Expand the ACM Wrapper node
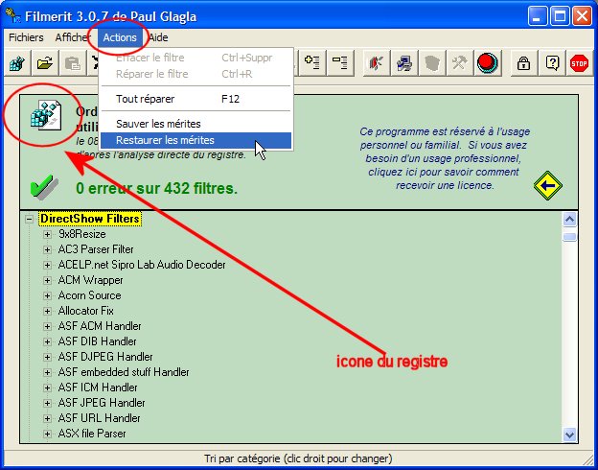Viewport: 598px width, 470px height. click(x=47, y=280)
